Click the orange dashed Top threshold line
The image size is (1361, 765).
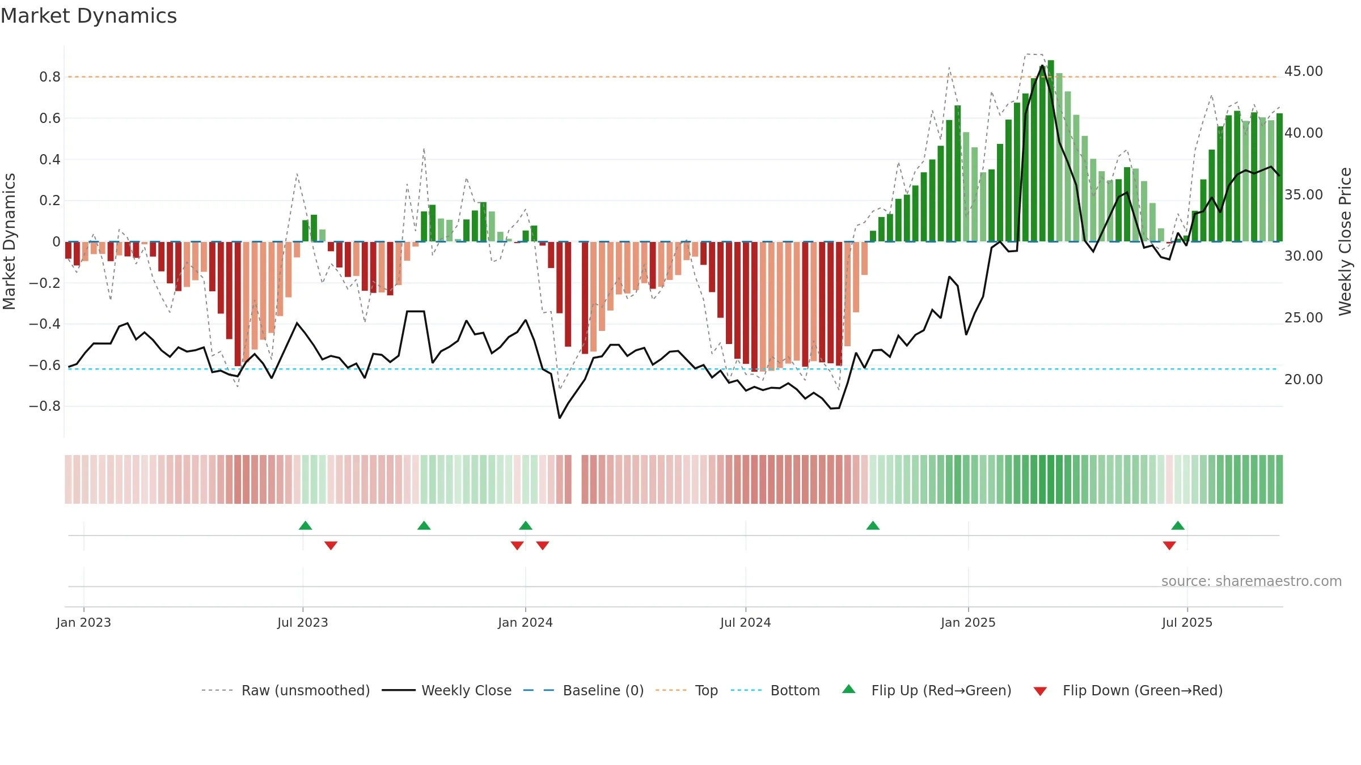(673, 76)
